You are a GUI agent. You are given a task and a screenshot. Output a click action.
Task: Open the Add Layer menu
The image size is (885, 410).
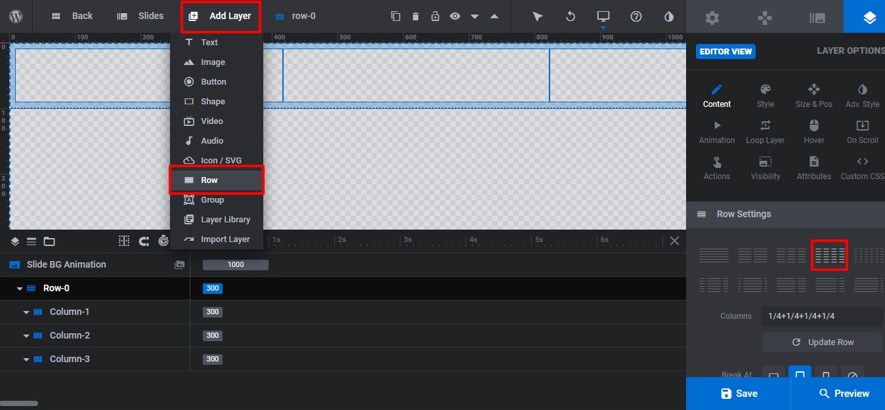coord(221,16)
